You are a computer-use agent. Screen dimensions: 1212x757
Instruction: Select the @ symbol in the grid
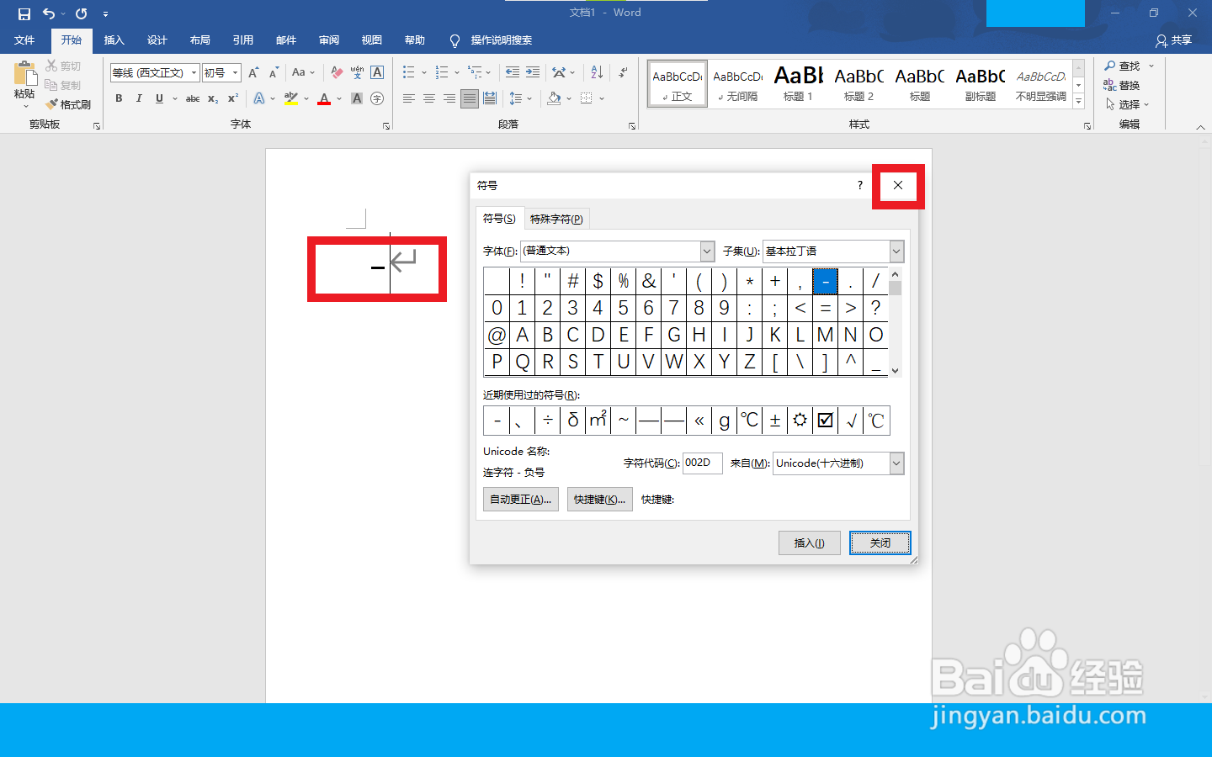(x=497, y=335)
